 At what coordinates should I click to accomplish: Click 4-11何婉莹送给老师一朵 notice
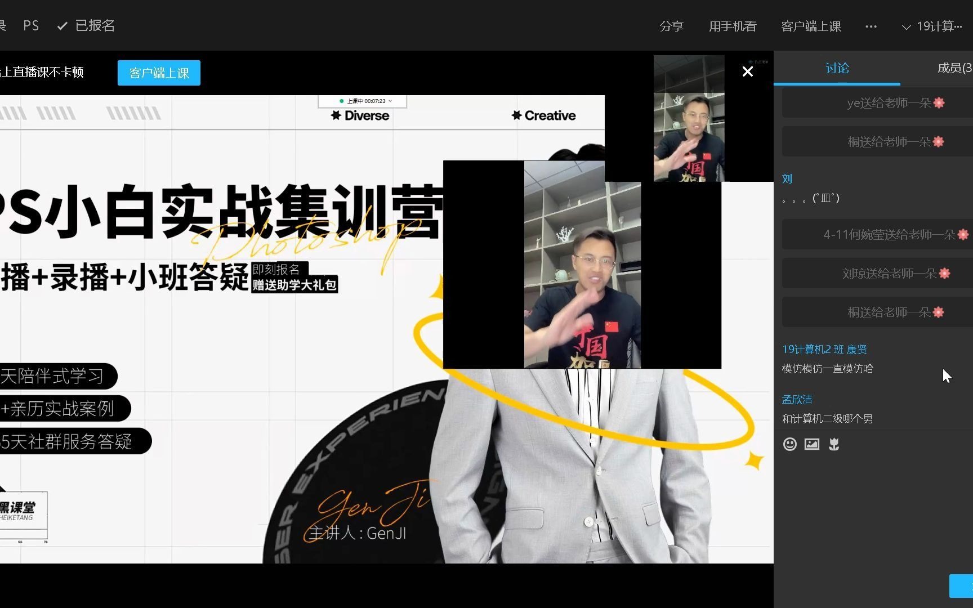pos(877,235)
